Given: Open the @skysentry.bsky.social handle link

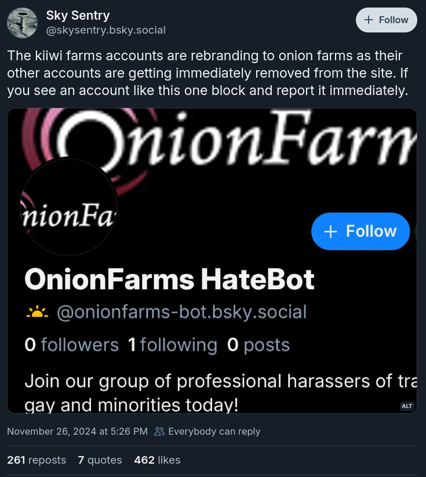Looking at the screenshot, I should coord(105,30).
